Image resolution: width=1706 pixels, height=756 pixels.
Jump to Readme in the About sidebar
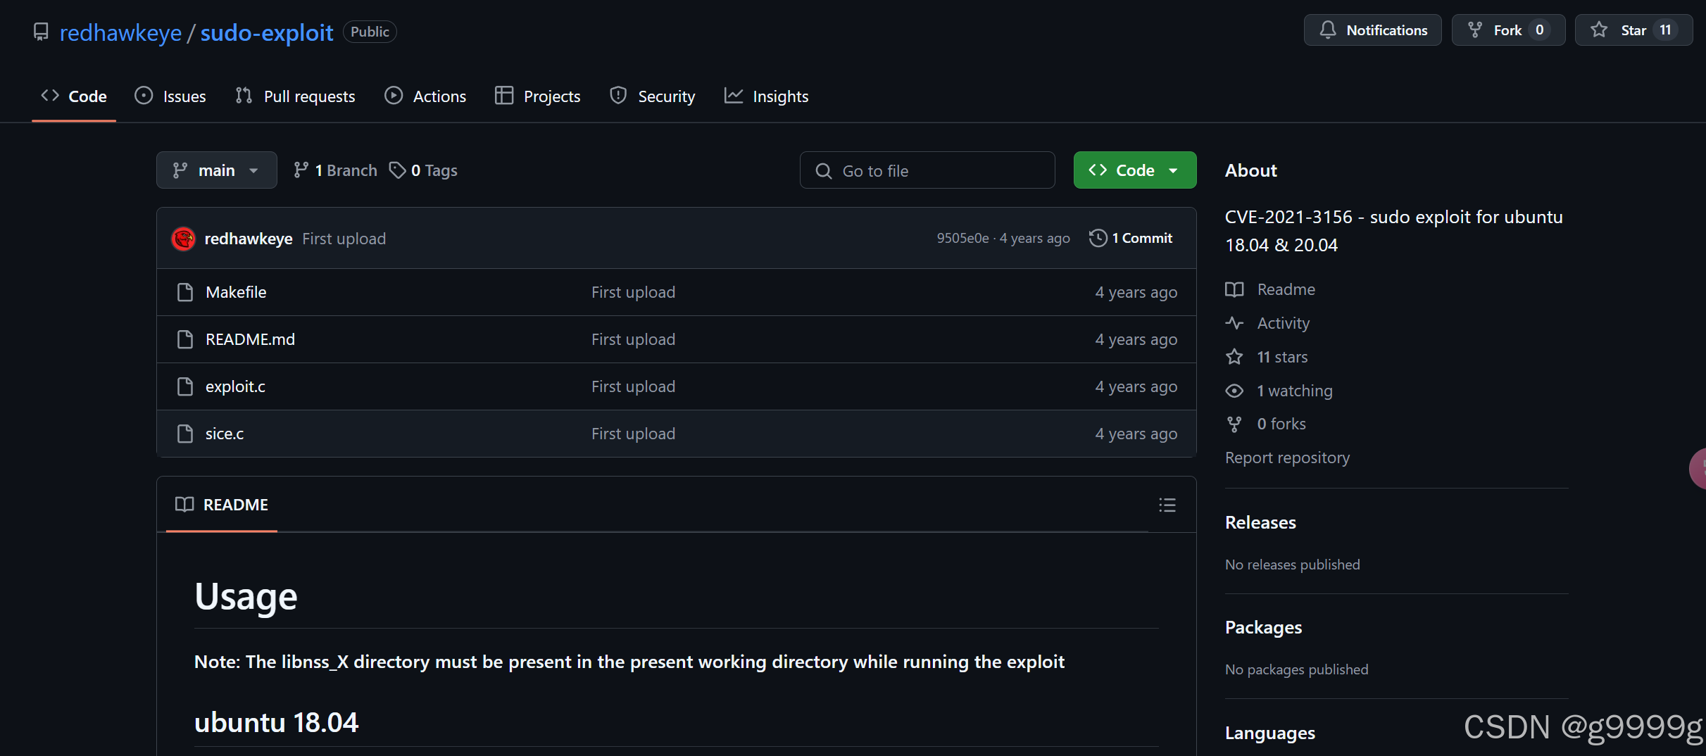point(1286,289)
